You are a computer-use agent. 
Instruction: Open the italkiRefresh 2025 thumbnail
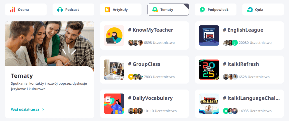click(x=209, y=69)
